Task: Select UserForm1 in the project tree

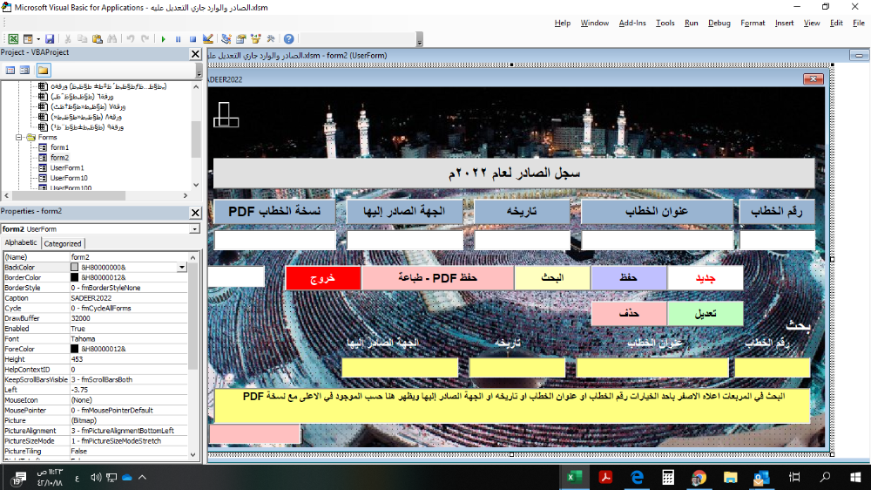Action: click(x=67, y=168)
